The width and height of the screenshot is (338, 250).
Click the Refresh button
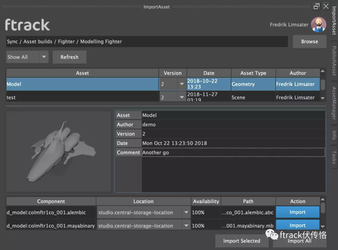[69, 57]
